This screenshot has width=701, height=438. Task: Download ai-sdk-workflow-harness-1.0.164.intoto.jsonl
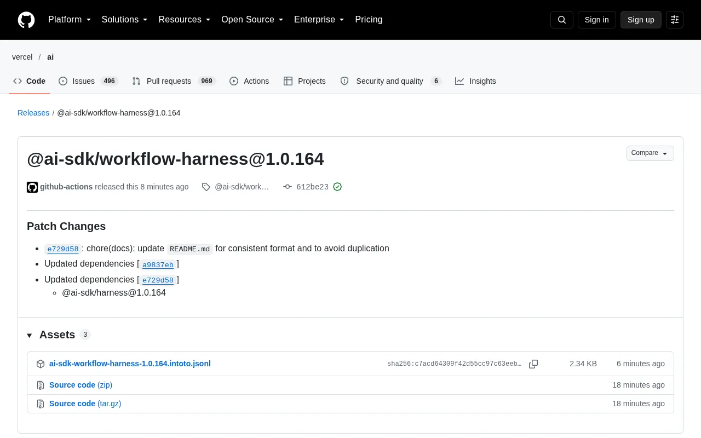click(130, 364)
